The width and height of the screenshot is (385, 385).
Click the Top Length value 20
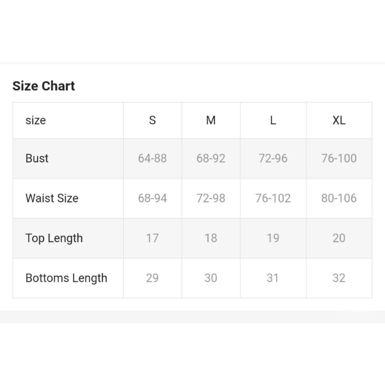339,238
